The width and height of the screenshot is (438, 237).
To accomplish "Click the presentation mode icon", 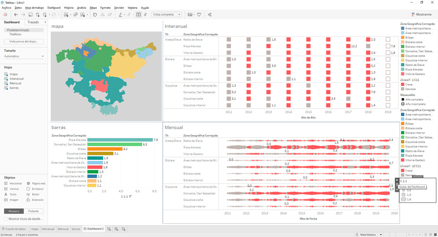I will 199,15.
